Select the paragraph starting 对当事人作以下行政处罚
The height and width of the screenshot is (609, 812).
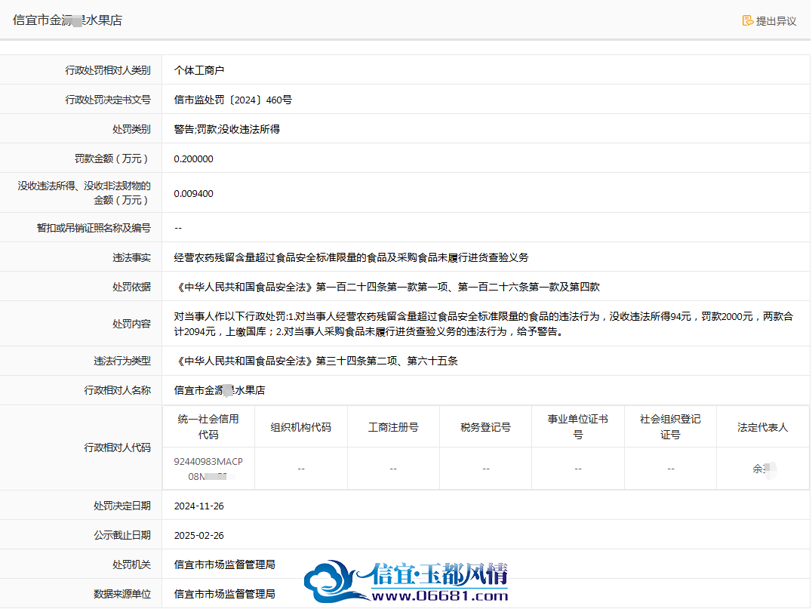(x=484, y=324)
